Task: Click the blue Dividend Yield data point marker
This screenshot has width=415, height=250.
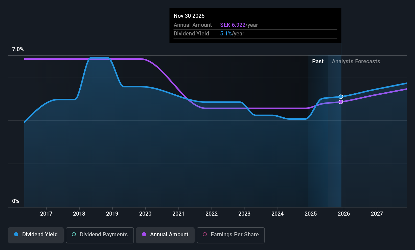Action: coord(341,97)
